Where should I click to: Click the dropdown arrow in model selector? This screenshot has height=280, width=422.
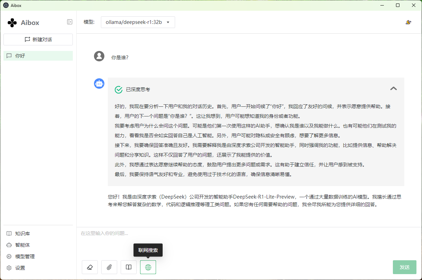pos(168,22)
